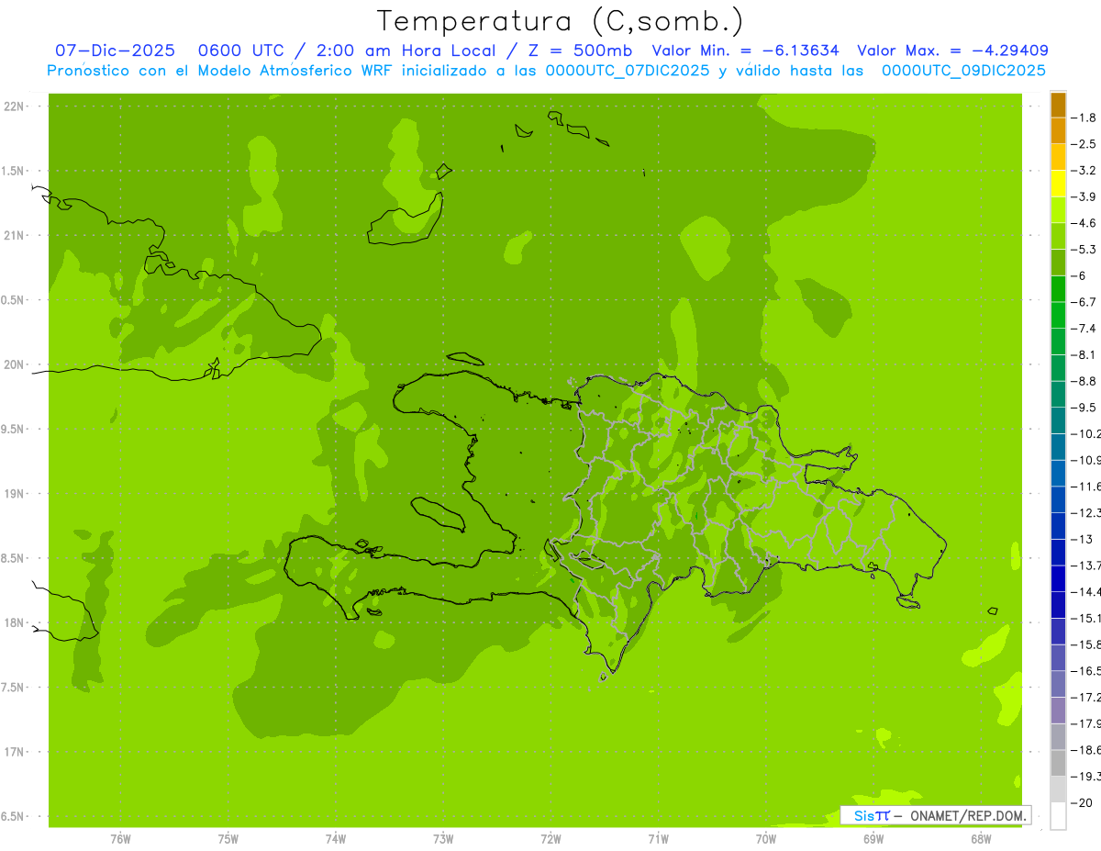Click the -20 colorbar label

click(x=1081, y=802)
